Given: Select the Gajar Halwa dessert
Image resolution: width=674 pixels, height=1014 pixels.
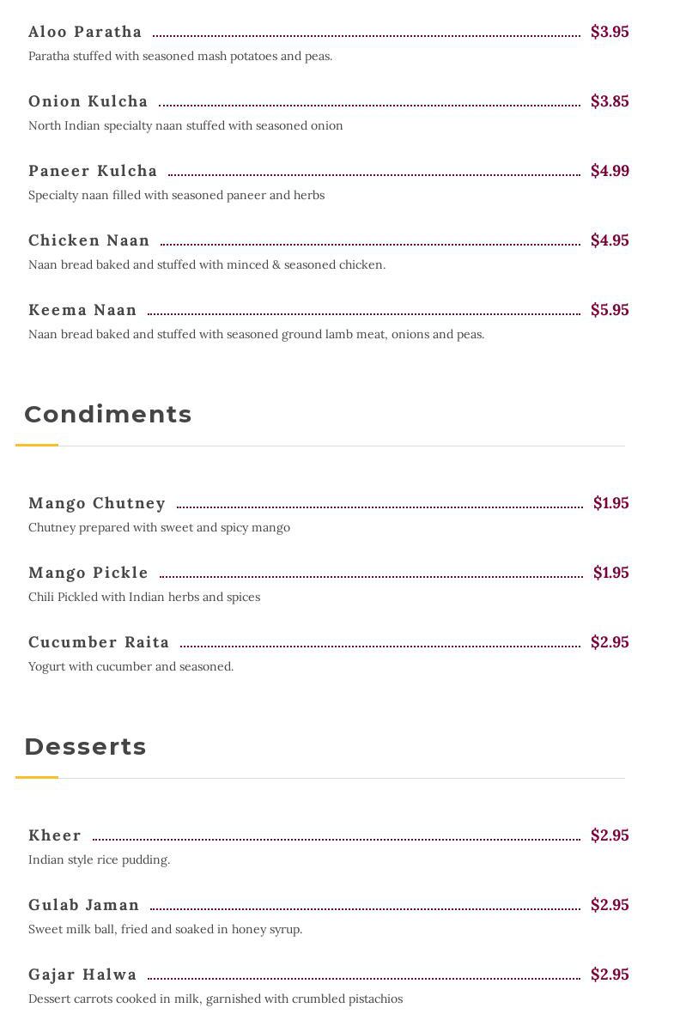Looking at the screenshot, I should coord(82,975).
